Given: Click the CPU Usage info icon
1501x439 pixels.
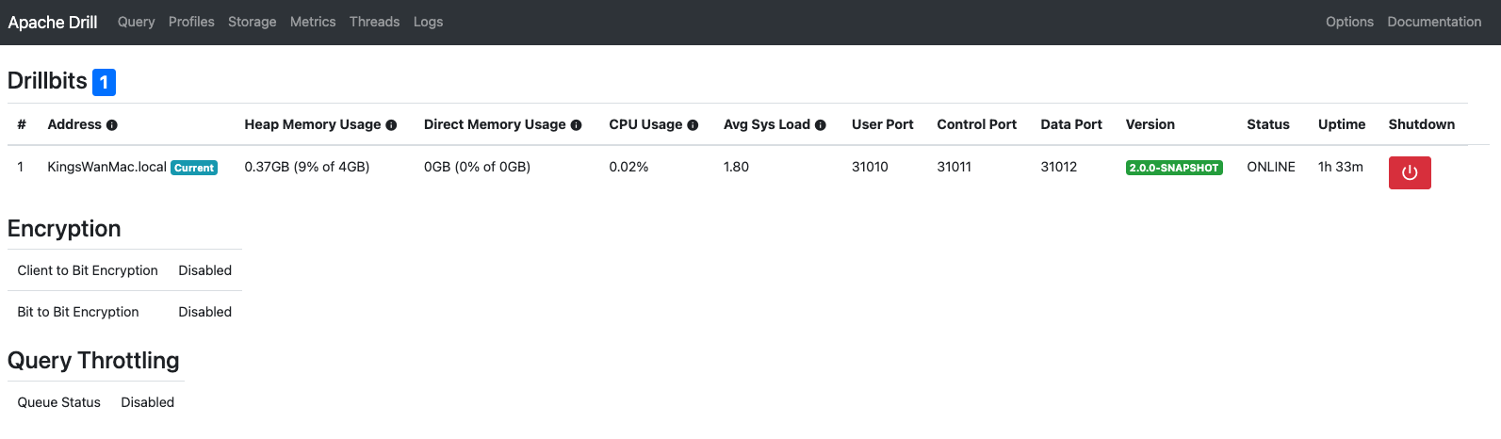Looking at the screenshot, I should (693, 125).
